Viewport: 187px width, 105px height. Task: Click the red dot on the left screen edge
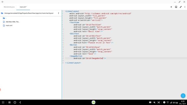pos(0,90)
